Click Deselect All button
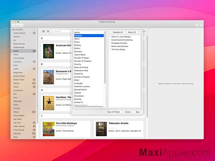The image size is (215, 161). pos(118,32)
